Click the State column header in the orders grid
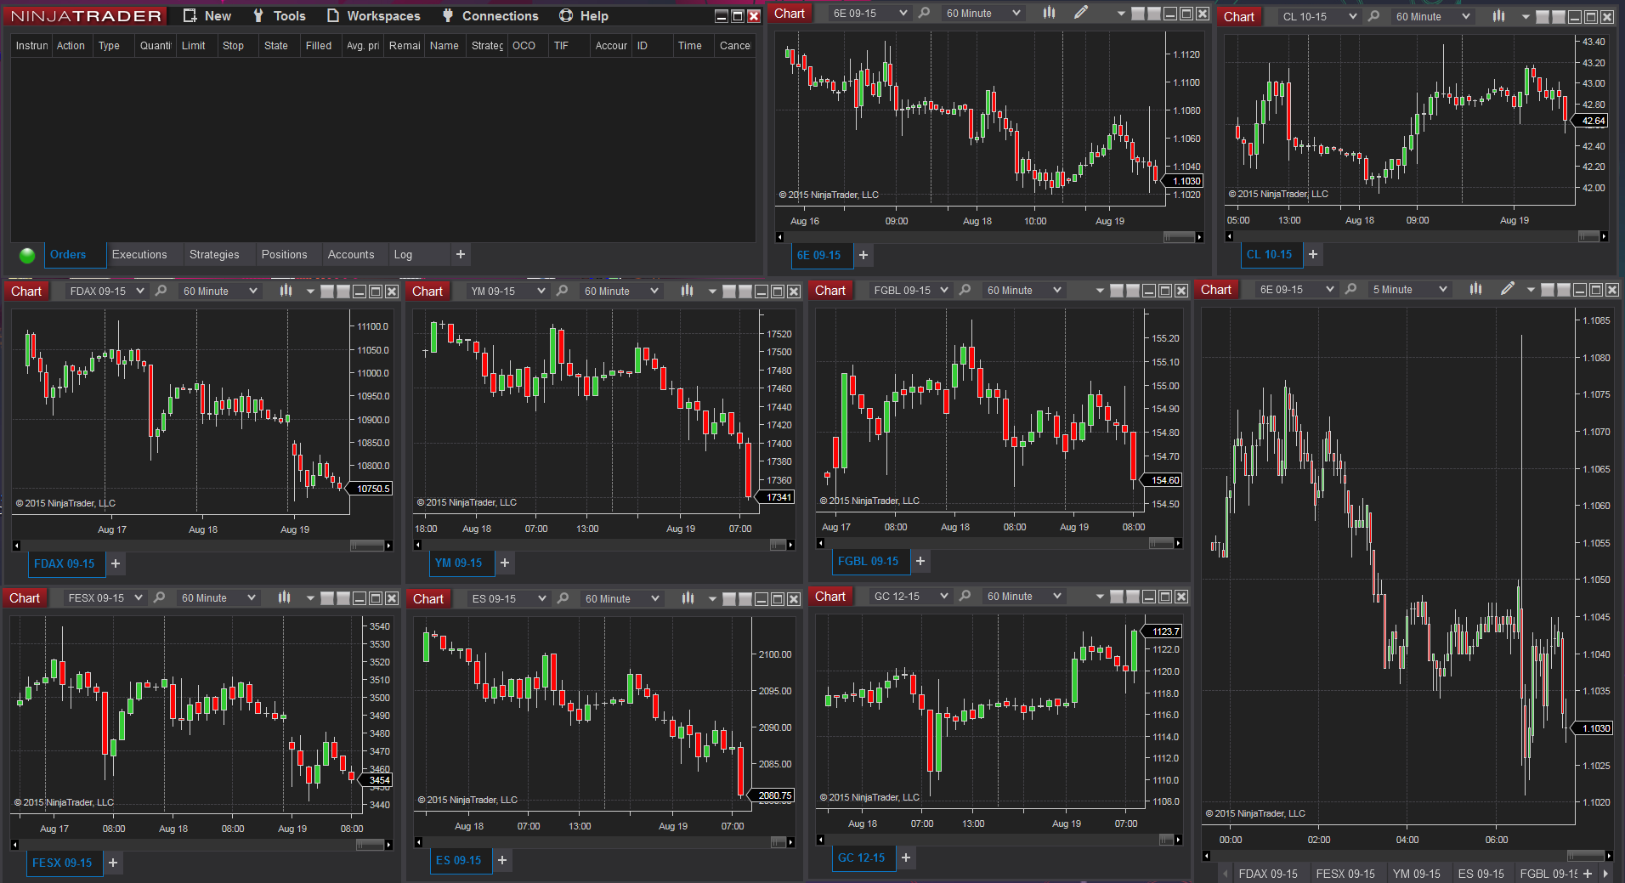This screenshot has width=1625, height=883. 276,46
